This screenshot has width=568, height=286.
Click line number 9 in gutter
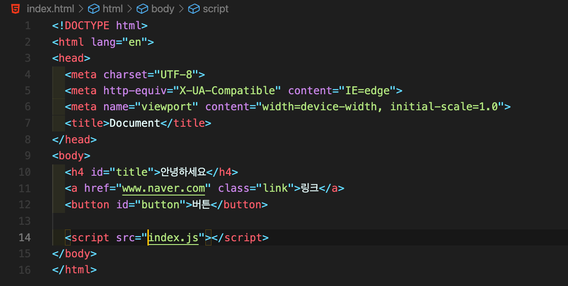pyautogui.click(x=28, y=155)
